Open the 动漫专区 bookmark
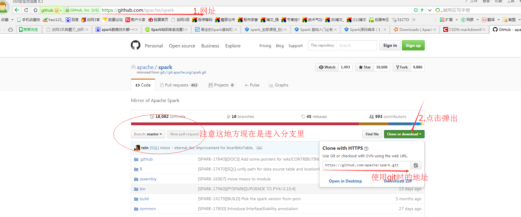Viewport: 521px width, 217px height. [379, 20]
